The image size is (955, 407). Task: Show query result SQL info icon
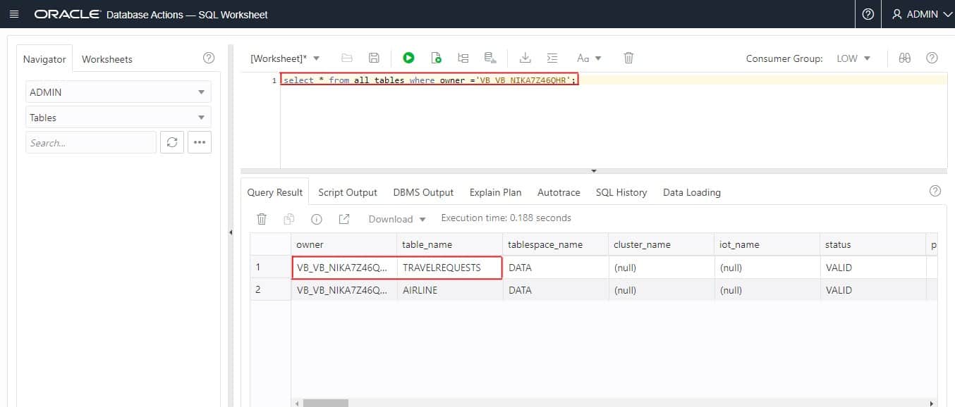click(x=317, y=219)
